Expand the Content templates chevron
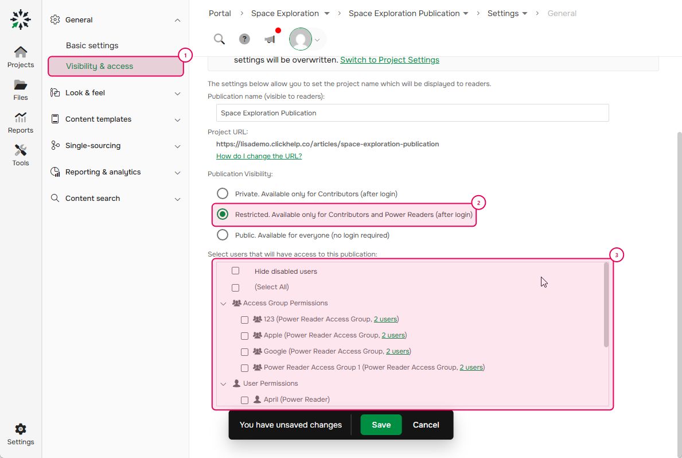 click(177, 120)
